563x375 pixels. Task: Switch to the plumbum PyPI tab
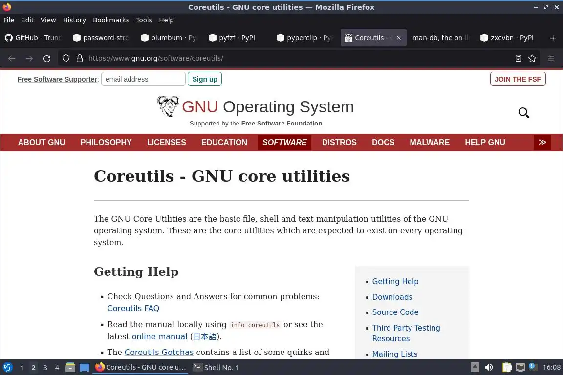[170, 38]
